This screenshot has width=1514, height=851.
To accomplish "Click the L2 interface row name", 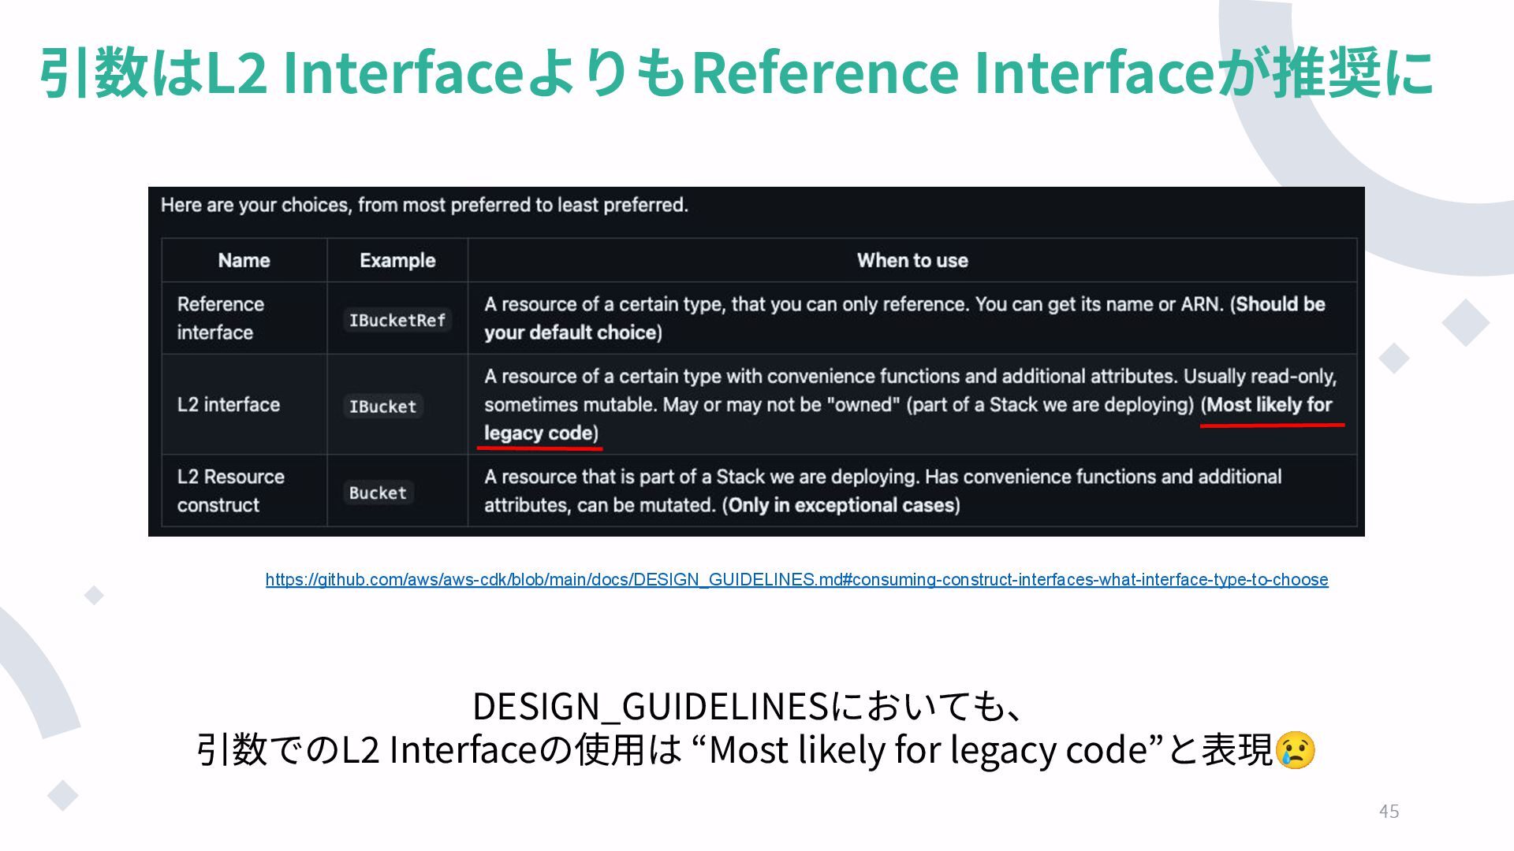I will [229, 405].
